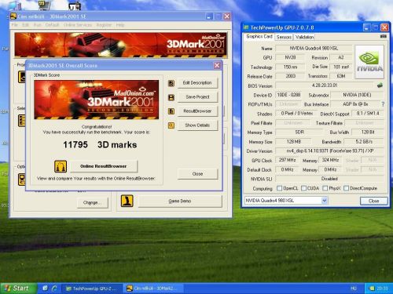Switch to 3DMark2001 taskbar item
The height and width of the screenshot is (294, 393).
pyautogui.click(x=153, y=289)
